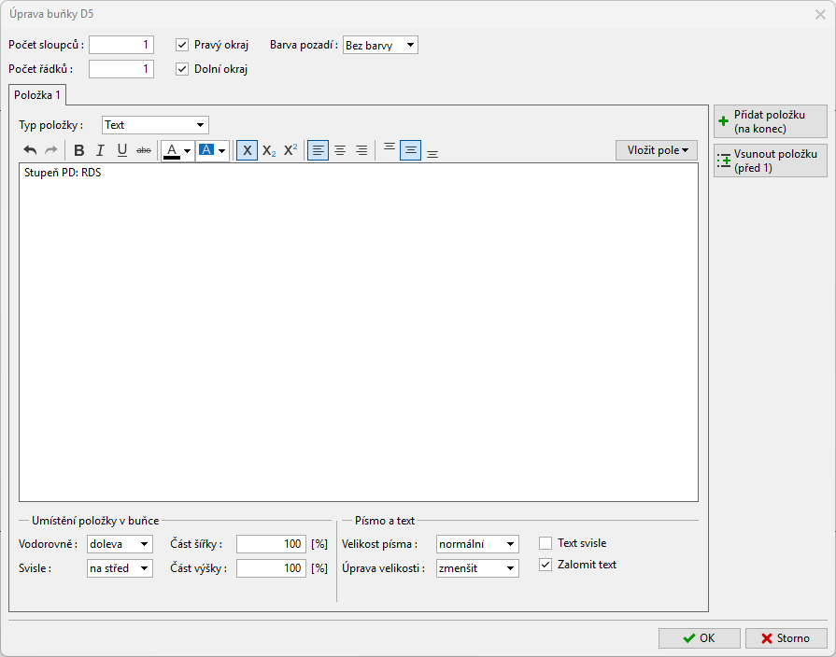This screenshot has width=836, height=657.
Task: Select superscript text style
Action: pyautogui.click(x=290, y=150)
